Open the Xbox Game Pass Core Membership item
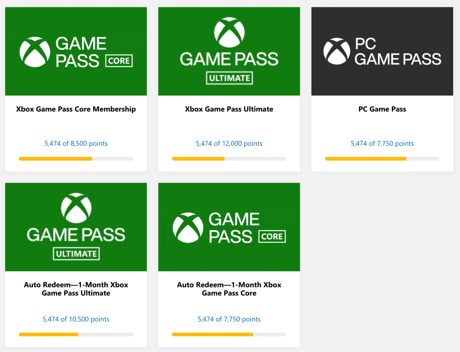This screenshot has width=460, height=352. click(76, 109)
